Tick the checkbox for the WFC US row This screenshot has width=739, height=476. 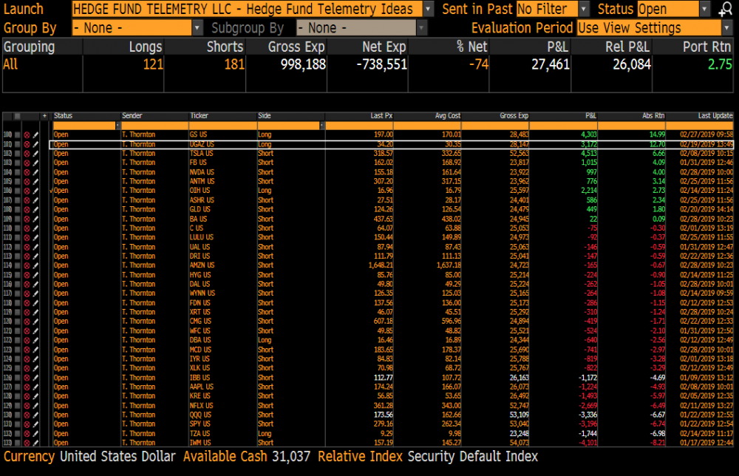tap(18, 331)
